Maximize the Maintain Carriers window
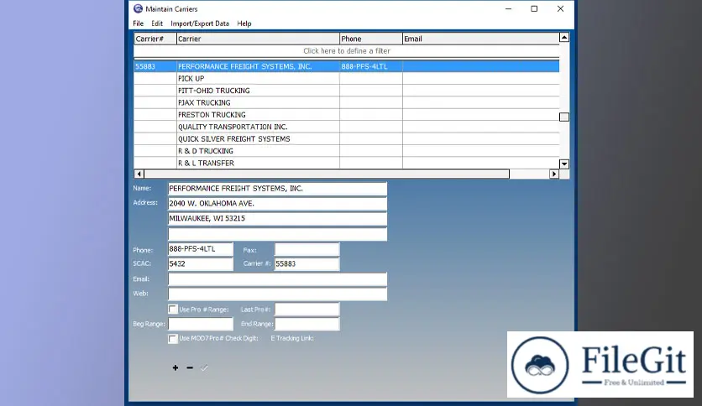Screen dimensions: 702x406 pos(534,8)
